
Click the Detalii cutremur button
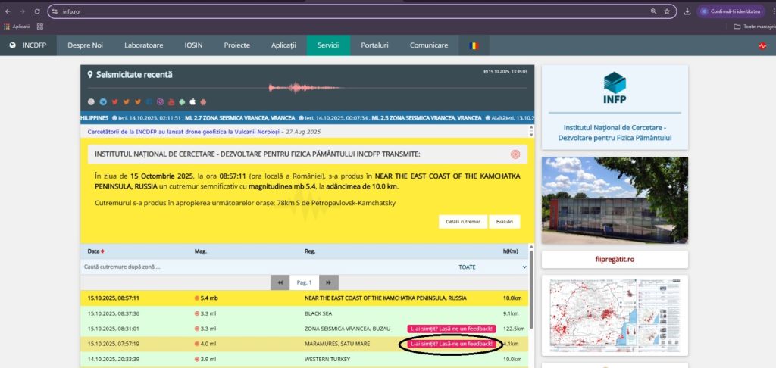(463, 222)
